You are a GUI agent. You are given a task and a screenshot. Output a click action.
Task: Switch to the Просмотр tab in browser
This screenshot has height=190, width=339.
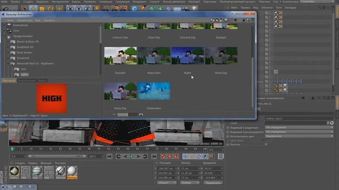pos(9,81)
